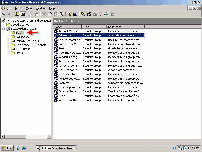Open the Start menu
Screen dimensions: 202x152
(x=7, y=148)
